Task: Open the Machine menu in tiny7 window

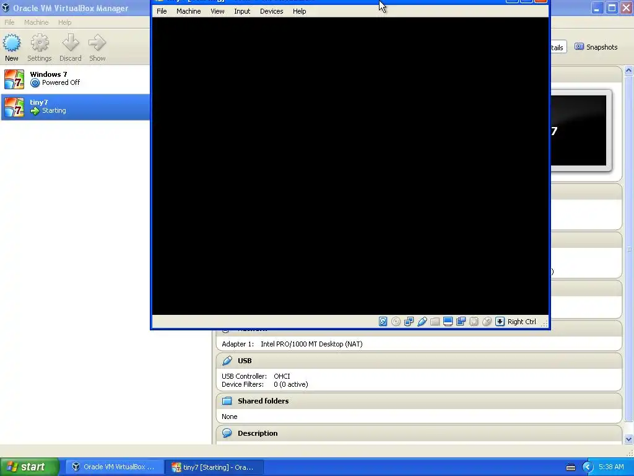Action: pos(188,11)
